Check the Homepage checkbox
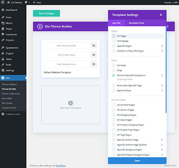This screenshot has height=168, width=179. coord(114,41)
